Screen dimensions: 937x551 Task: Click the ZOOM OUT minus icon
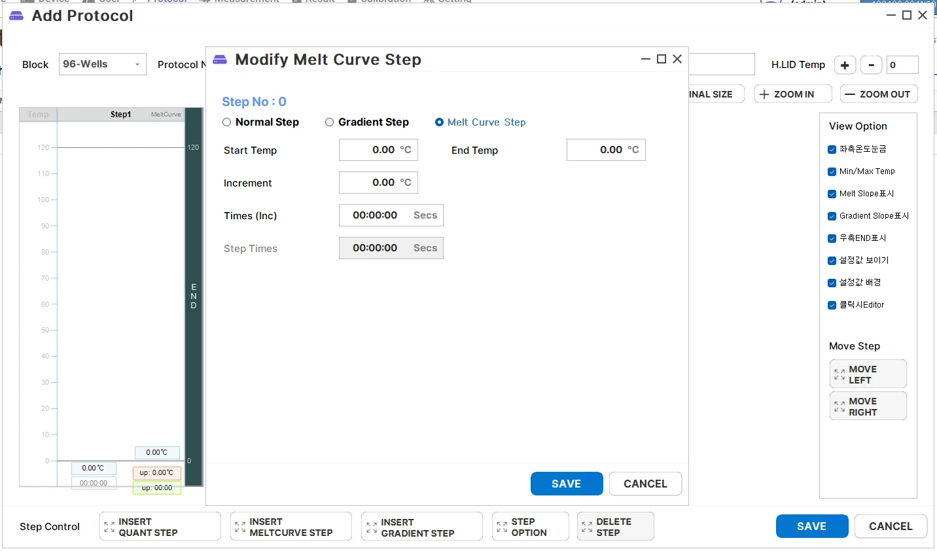[x=850, y=94]
